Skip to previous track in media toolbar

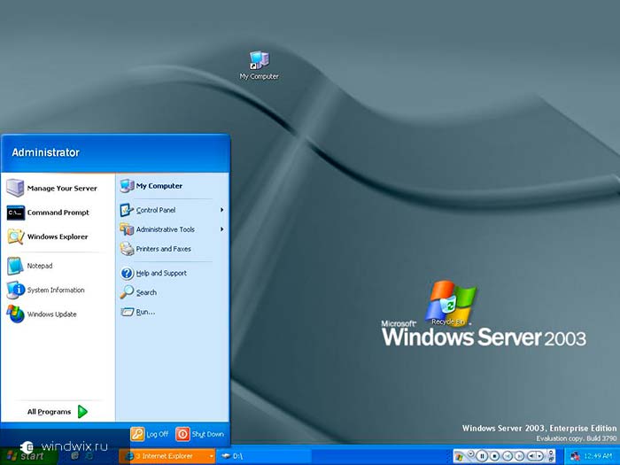tap(508, 456)
